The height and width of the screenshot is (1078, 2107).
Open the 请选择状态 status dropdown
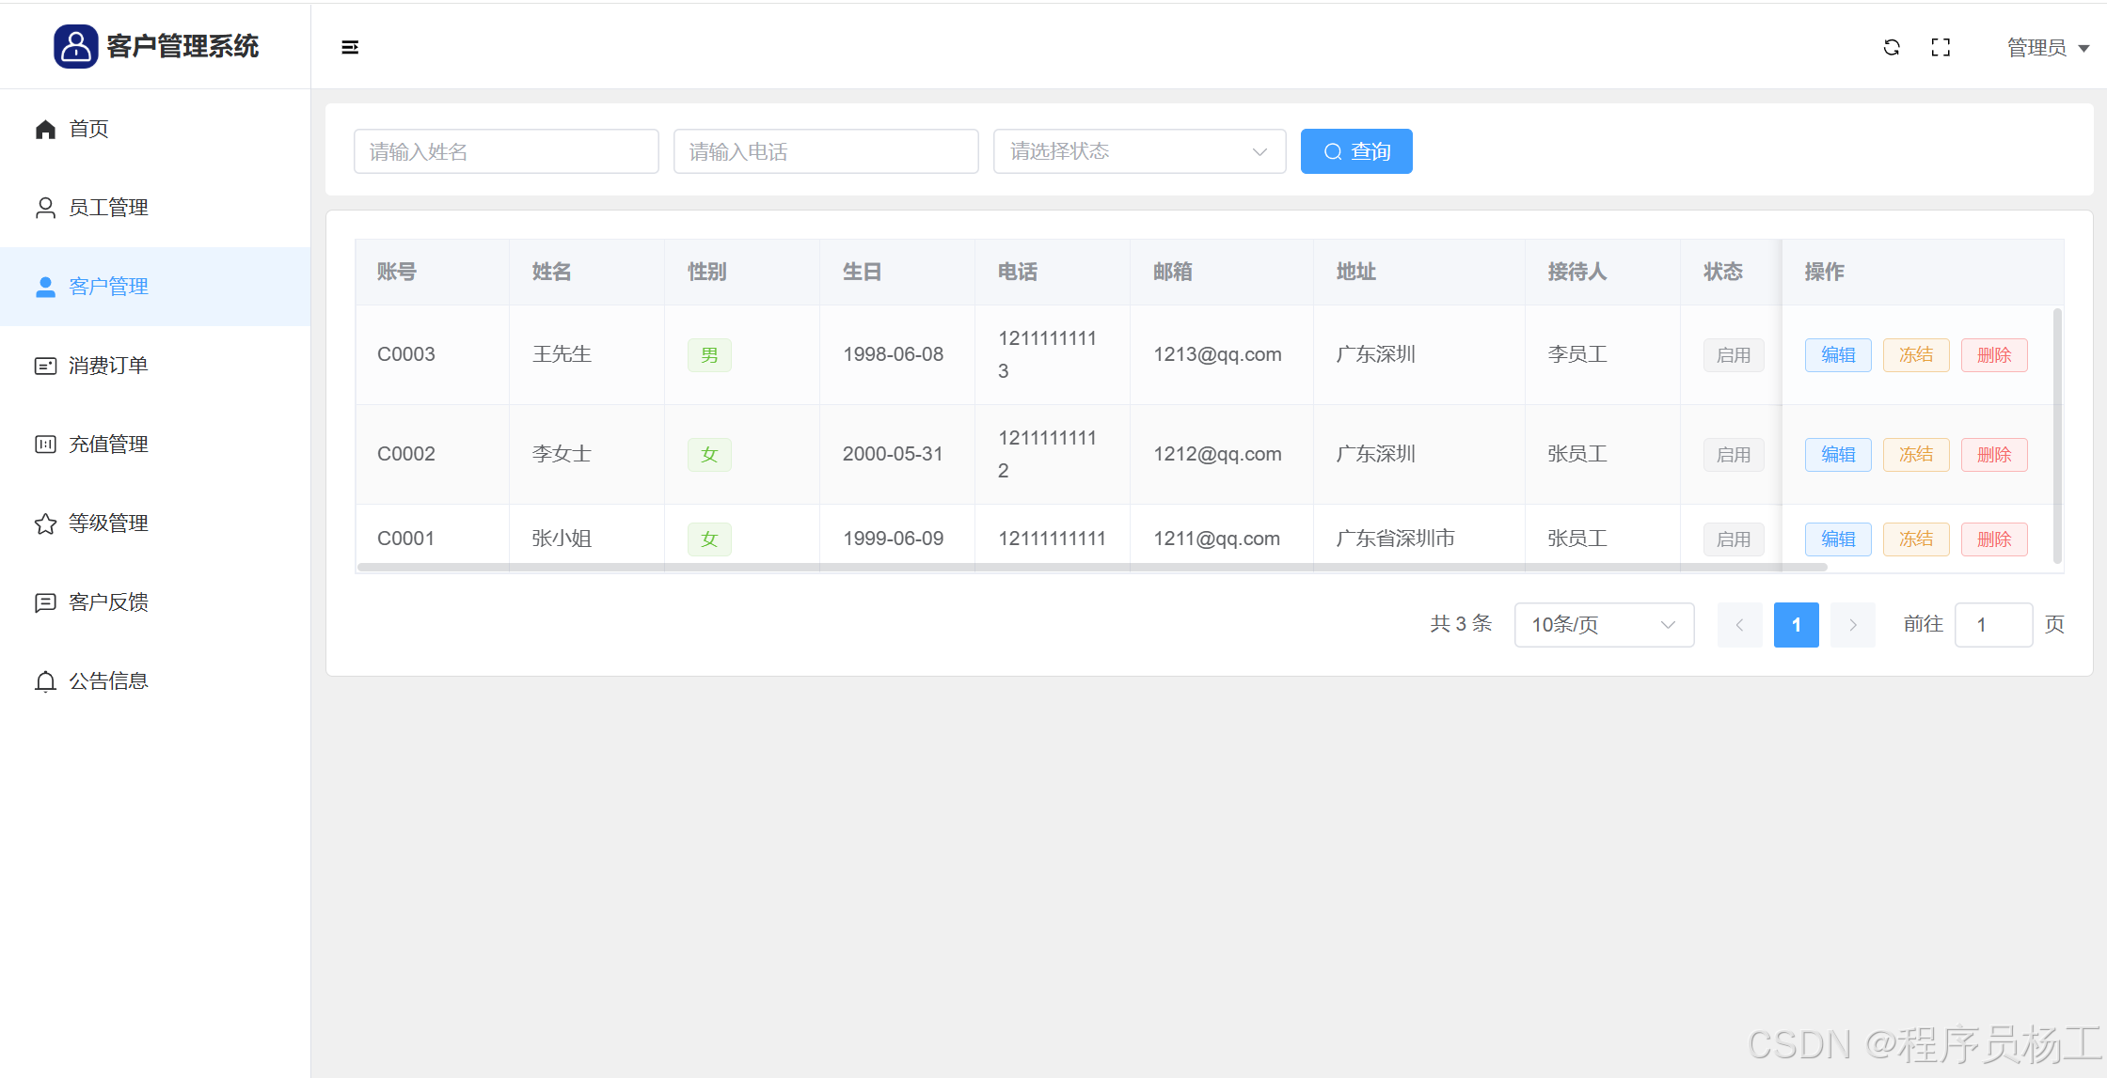click(x=1138, y=151)
